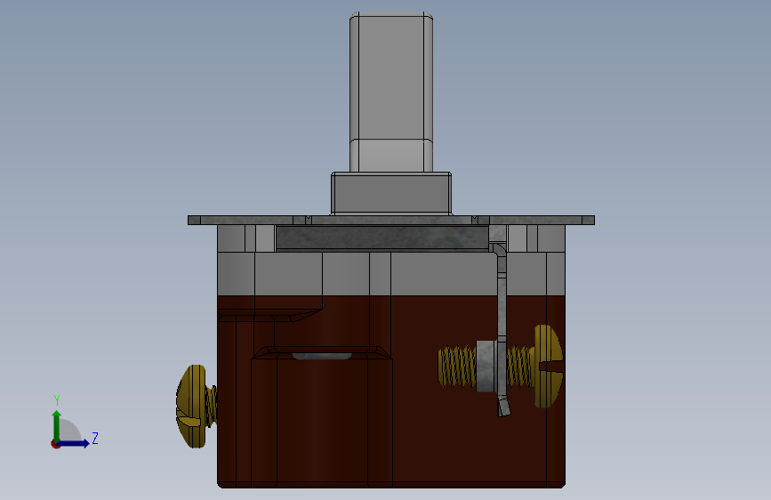This screenshot has width=771, height=500.
Task: Select the thin metal terminal strip near the right screw
Action: (501, 330)
